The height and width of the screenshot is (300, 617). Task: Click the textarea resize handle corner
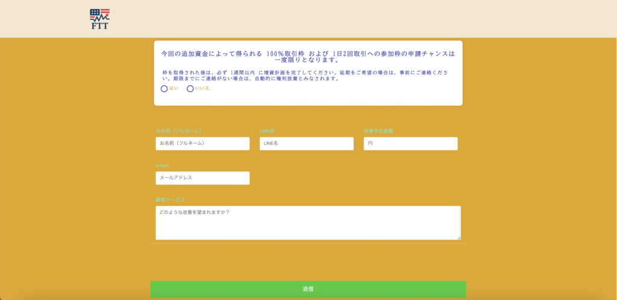pyautogui.click(x=459, y=237)
